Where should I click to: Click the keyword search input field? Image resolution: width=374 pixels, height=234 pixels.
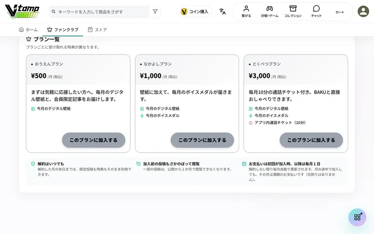point(99,12)
